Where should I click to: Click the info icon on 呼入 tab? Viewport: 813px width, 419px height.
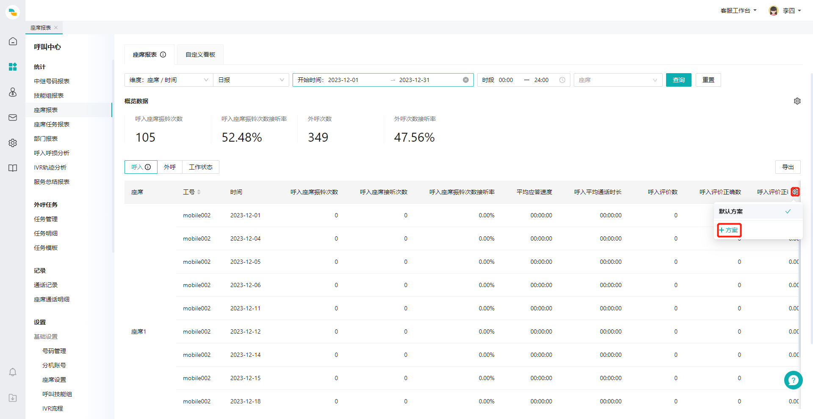click(x=148, y=167)
